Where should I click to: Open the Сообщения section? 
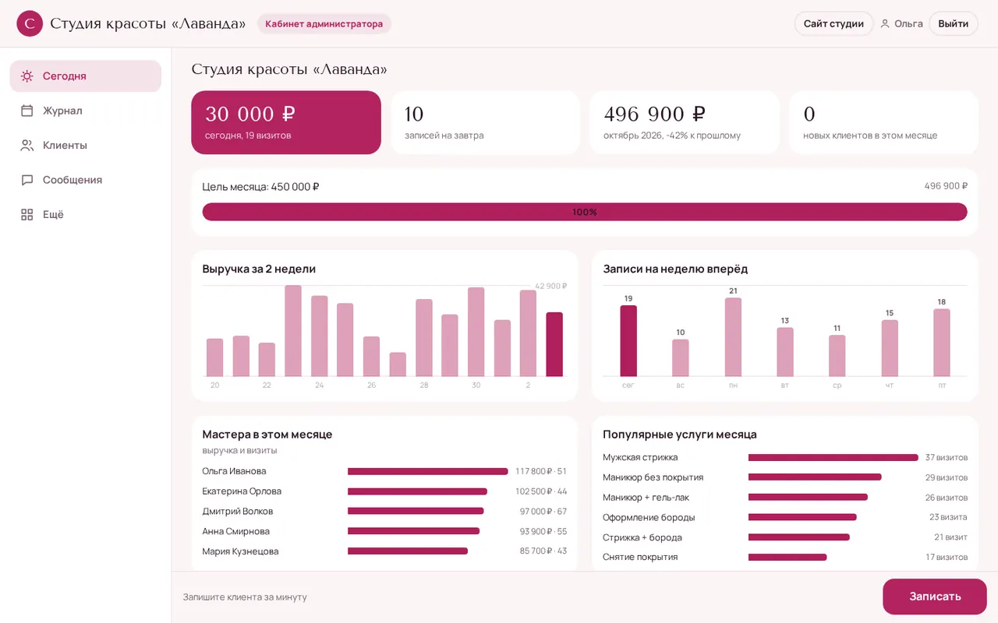86,180
